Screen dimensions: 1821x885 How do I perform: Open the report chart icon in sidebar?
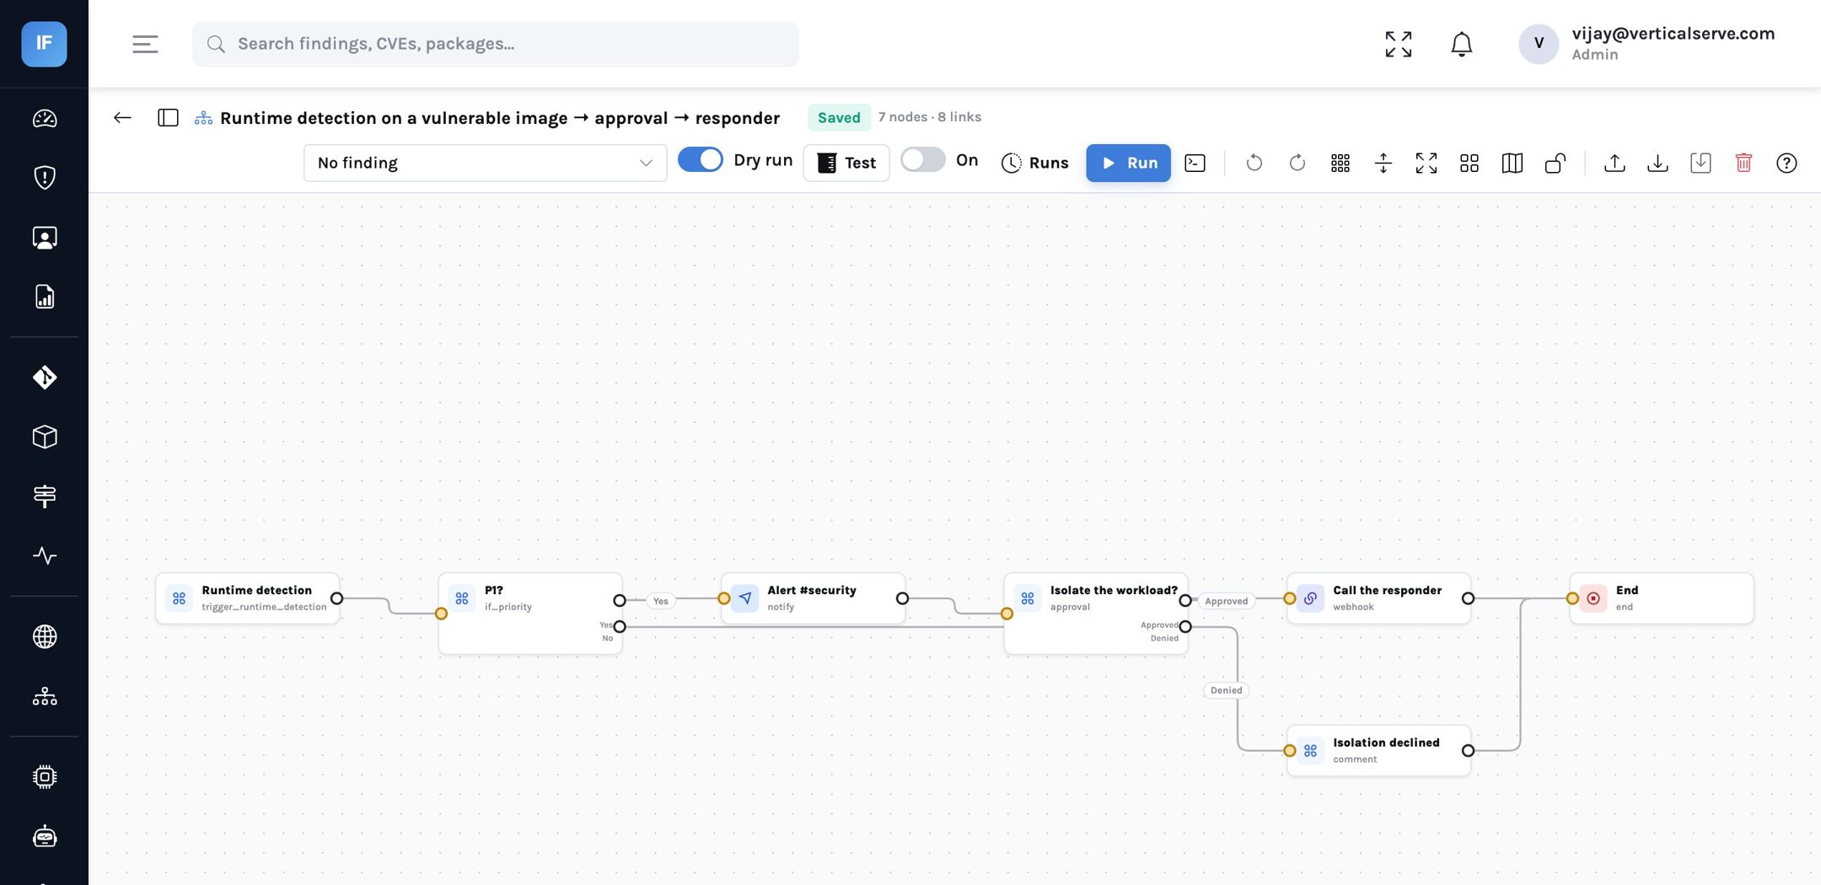45,297
